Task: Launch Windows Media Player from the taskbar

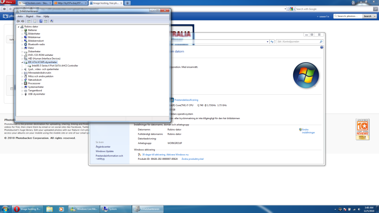Action: coord(61,209)
